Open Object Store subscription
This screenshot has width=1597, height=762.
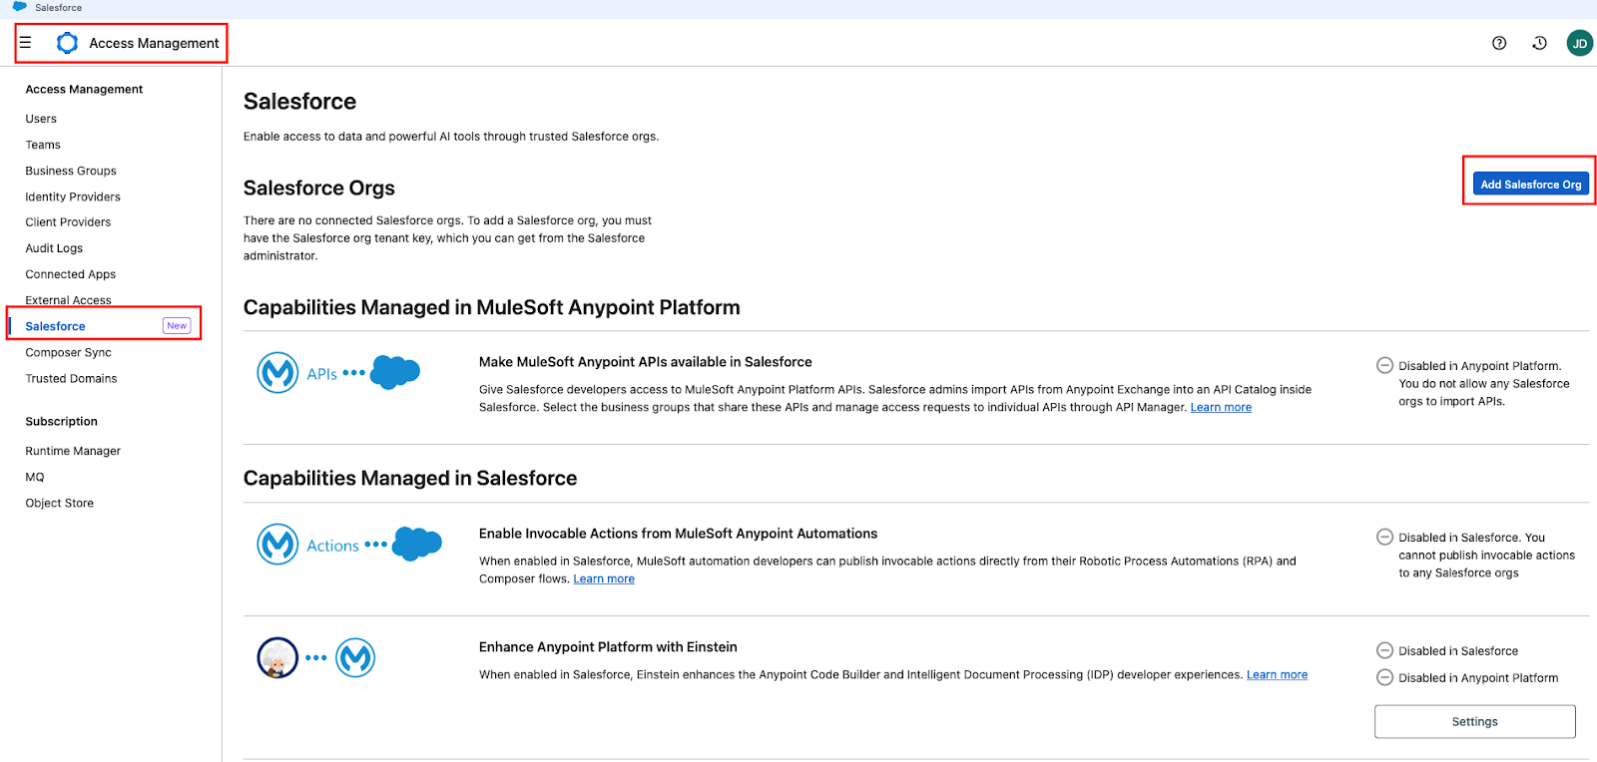[x=60, y=503]
